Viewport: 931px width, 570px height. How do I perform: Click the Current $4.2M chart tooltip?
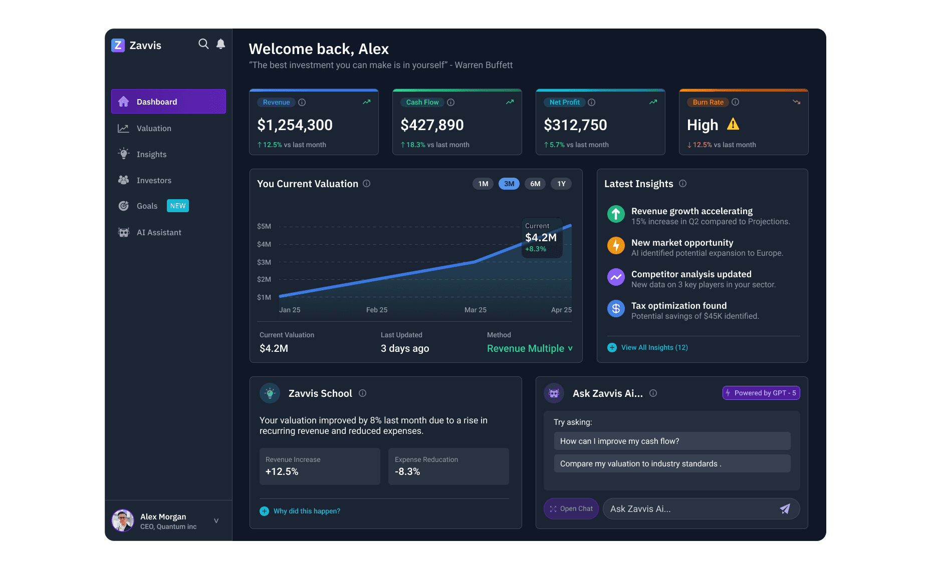[x=542, y=238]
